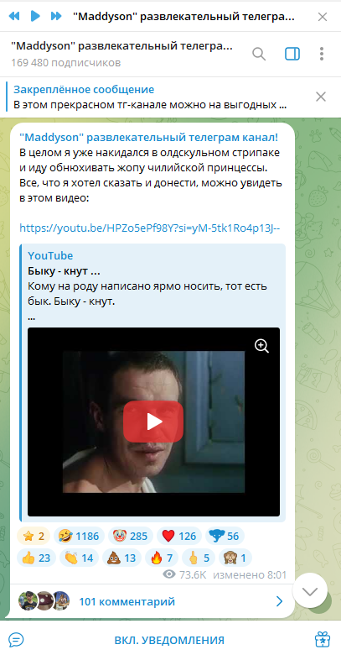Screen dimensions: 341x655
Task: Play the YouTube video preview
Action: tap(153, 422)
